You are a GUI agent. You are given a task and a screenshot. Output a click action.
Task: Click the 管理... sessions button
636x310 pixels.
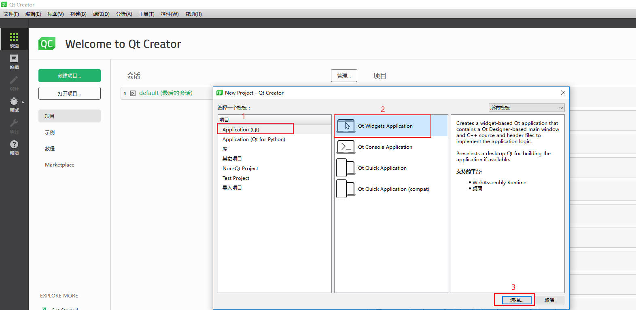click(x=344, y=76)
